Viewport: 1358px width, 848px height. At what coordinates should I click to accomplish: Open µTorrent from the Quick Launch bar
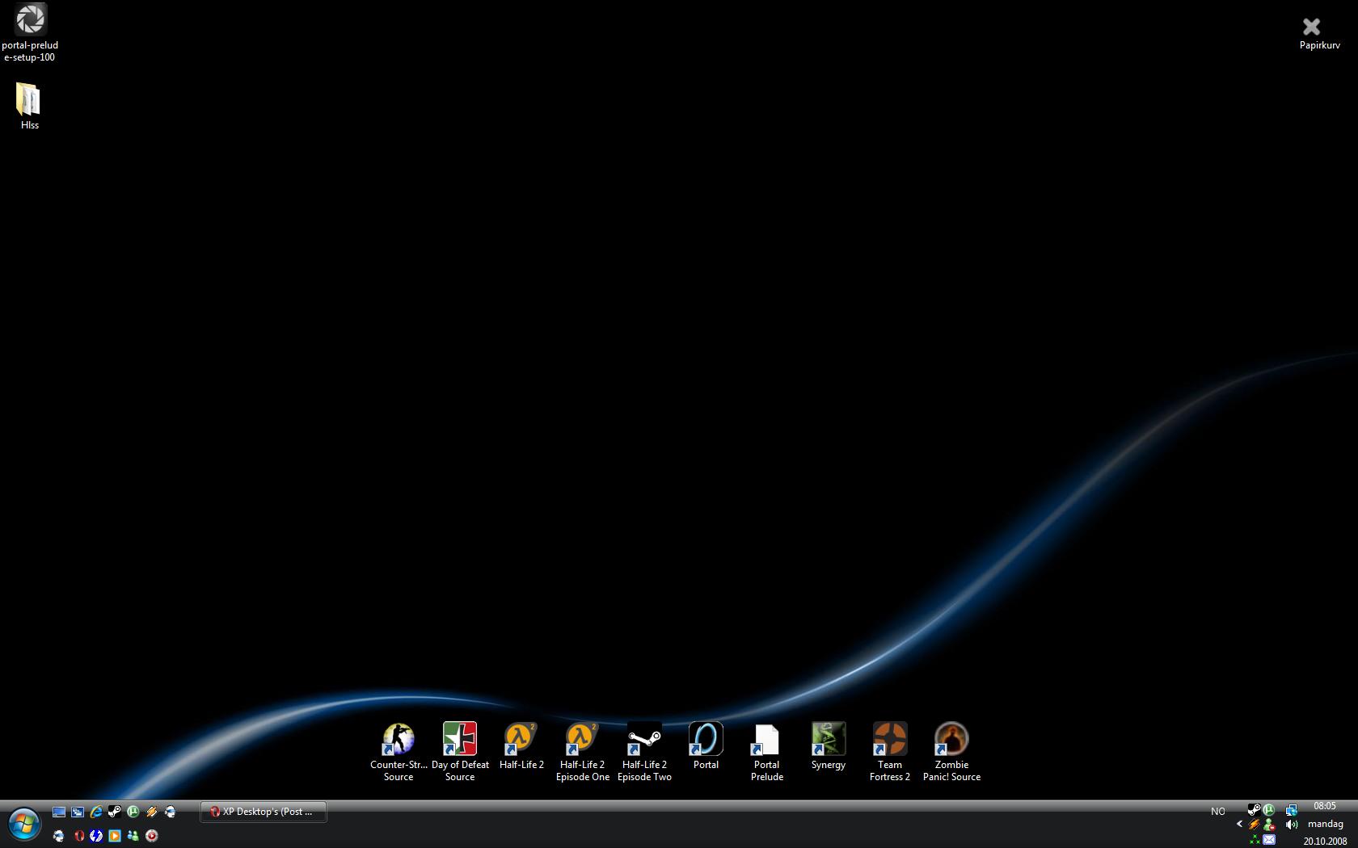pos(133,812)
